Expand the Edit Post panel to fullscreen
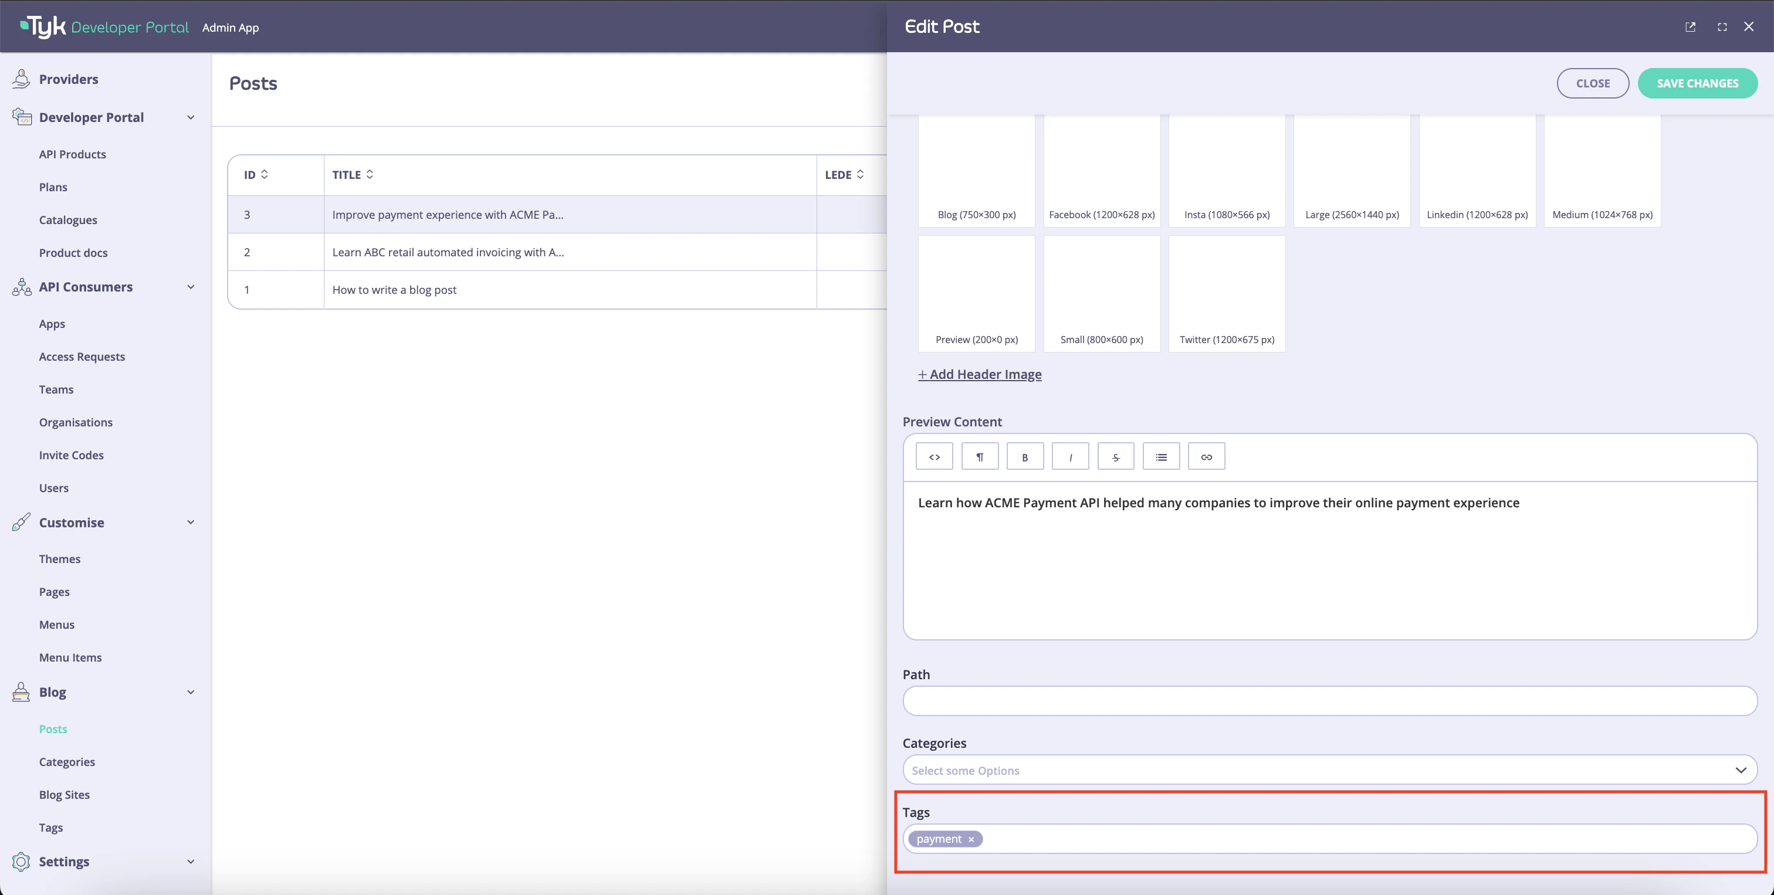 pyautogui.click(x=1722, y=26)
